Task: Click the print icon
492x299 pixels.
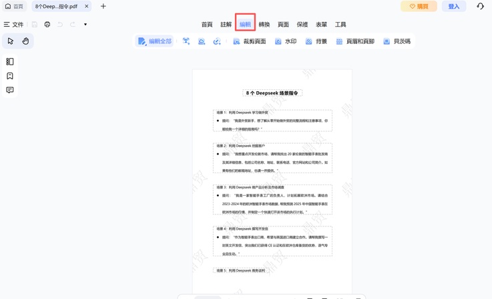Action: pos(47,25)
